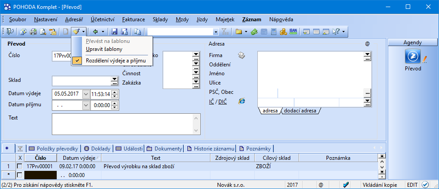Open dropdown arrow beside yellow folder icon
Viewport: 439px width, 189px height.
click(246, 31)
